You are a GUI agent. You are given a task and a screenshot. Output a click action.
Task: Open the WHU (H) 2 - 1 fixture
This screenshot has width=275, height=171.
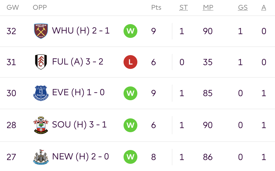coord(81,31)
